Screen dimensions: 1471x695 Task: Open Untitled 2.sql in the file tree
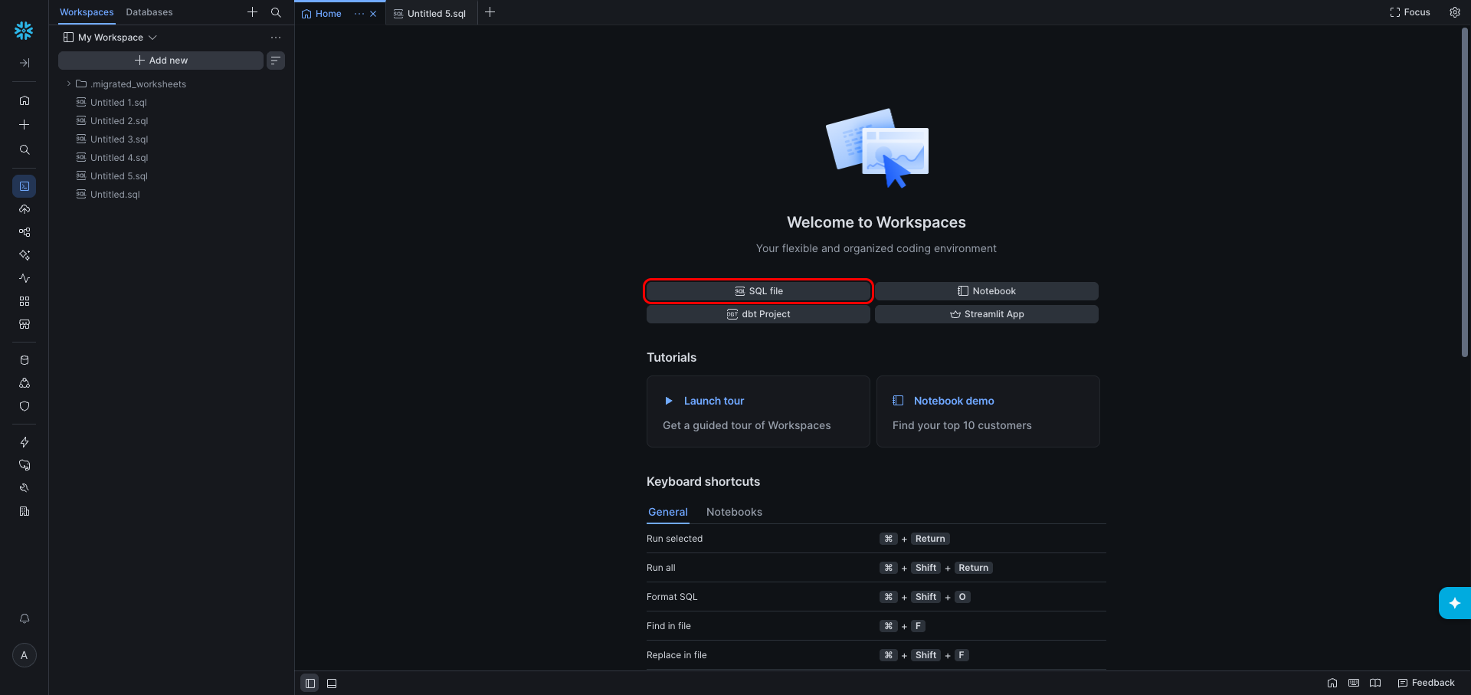coord(120,121)
